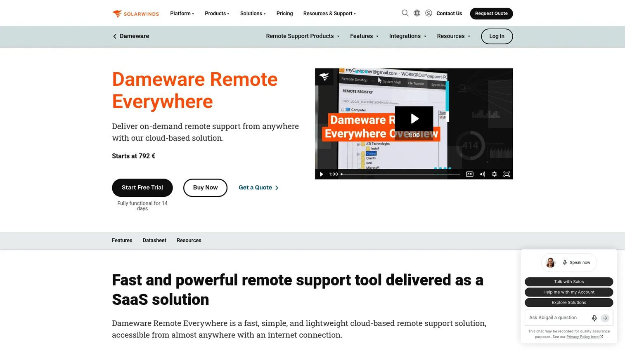The height and width of the screenshot is (351, 625).
Task: Expand the Features dropdown in Dameware bar
Action: (x=364, y=36)
